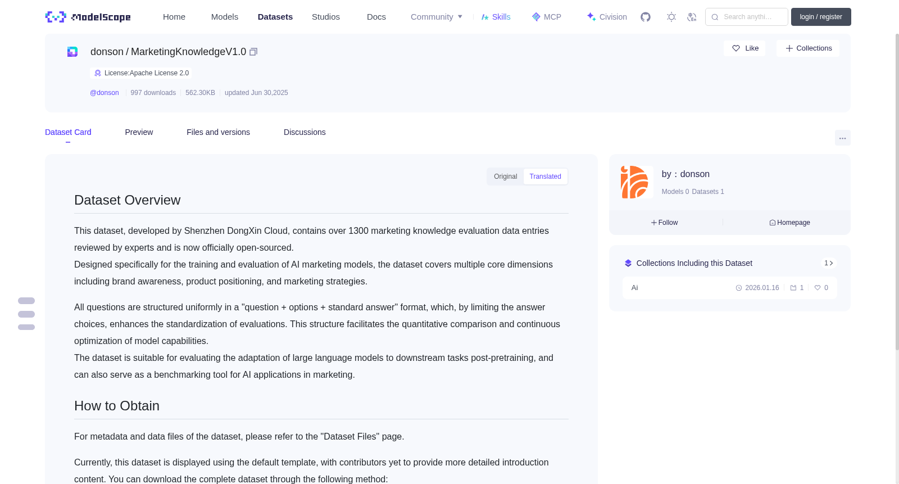The image size is (899, 484).
Task: Open the Models menu item
Action: click(225, 17)
